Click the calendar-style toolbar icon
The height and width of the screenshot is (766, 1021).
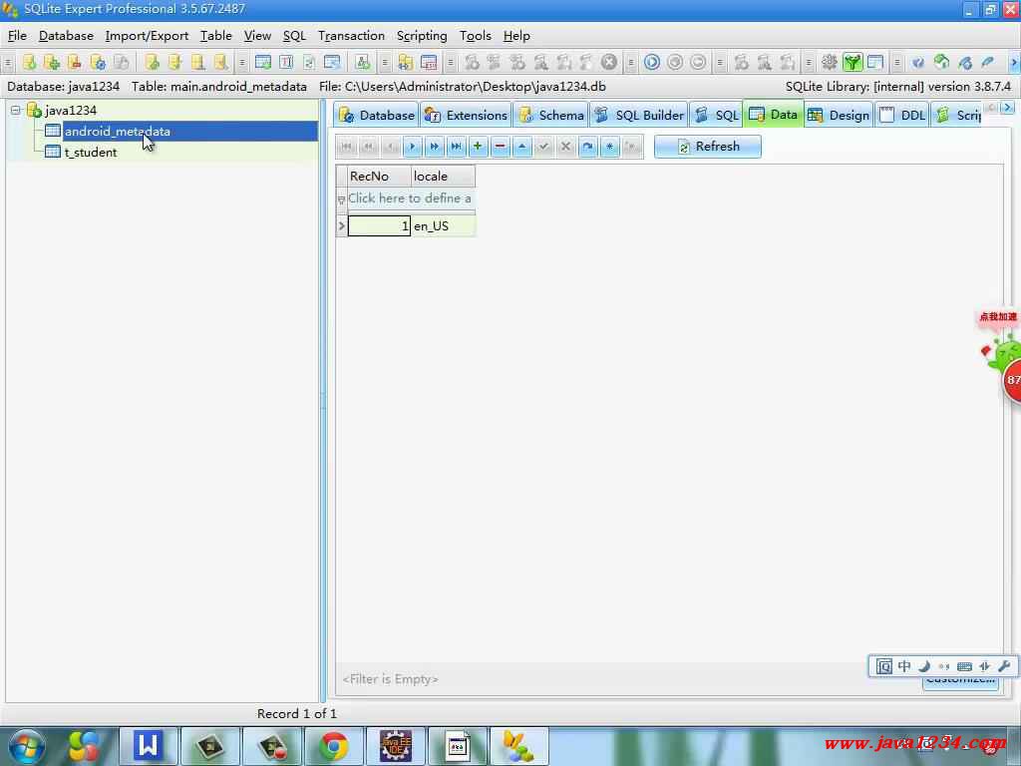[429, 63]
